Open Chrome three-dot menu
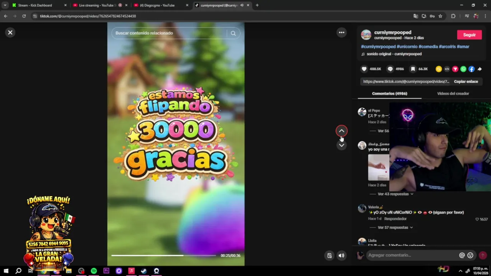 [x=486, y=16]
